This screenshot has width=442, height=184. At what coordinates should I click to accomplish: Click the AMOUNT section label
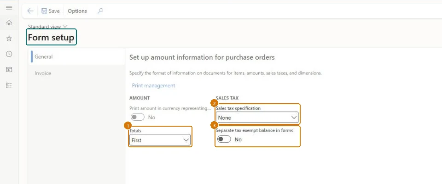tap(140, 98)
